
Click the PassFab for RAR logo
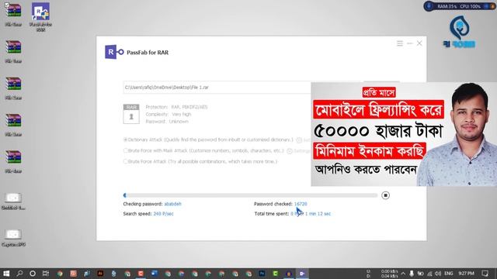[114, 52]
